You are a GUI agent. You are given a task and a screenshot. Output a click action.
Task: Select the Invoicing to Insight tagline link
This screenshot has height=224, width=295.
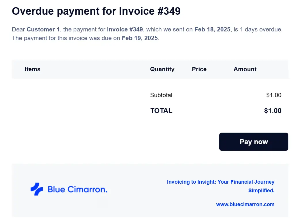[220, 186]
